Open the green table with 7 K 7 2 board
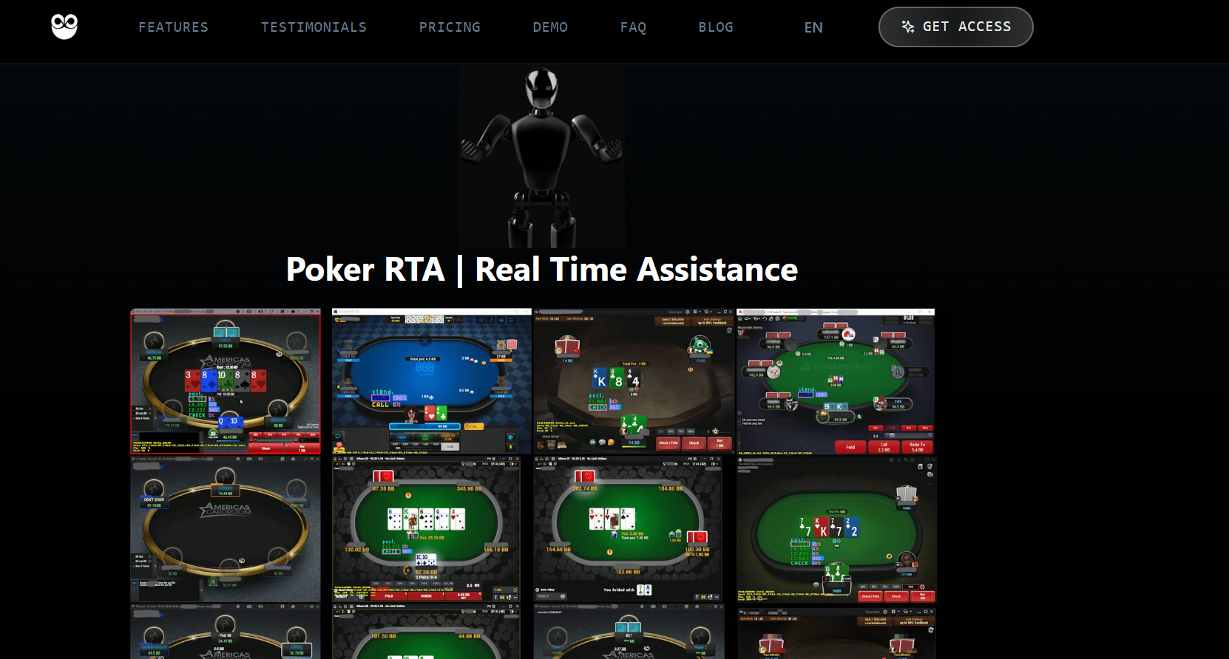The height and width of the screenshot is (659, 1229). (836, 529)
